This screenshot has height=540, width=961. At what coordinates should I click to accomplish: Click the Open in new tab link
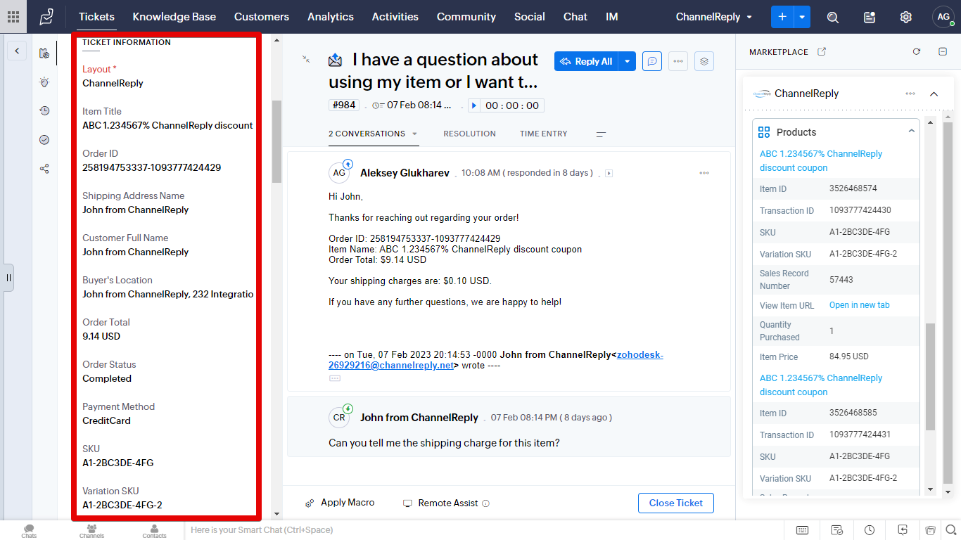(x=860, y=305)
